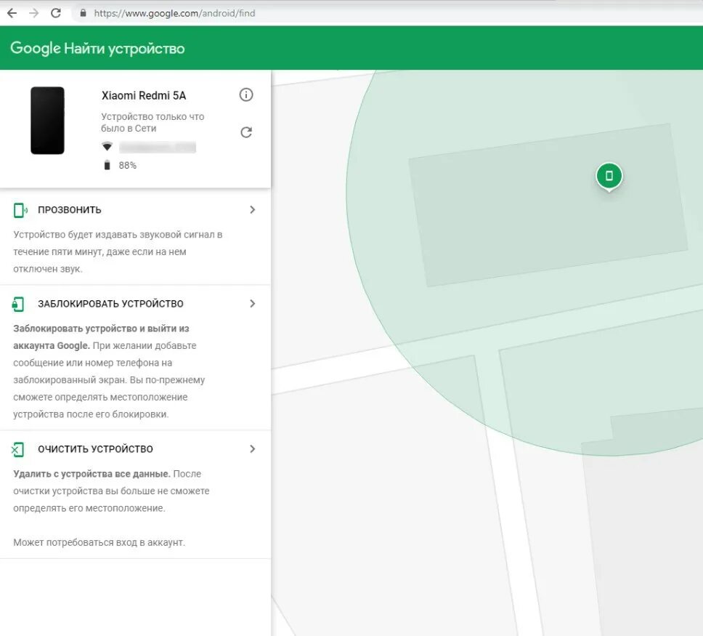Viewport: 703px width, 636px height.
Task: Click the status text Устройство только что было в Сети
Action: (x=153, y=123)
